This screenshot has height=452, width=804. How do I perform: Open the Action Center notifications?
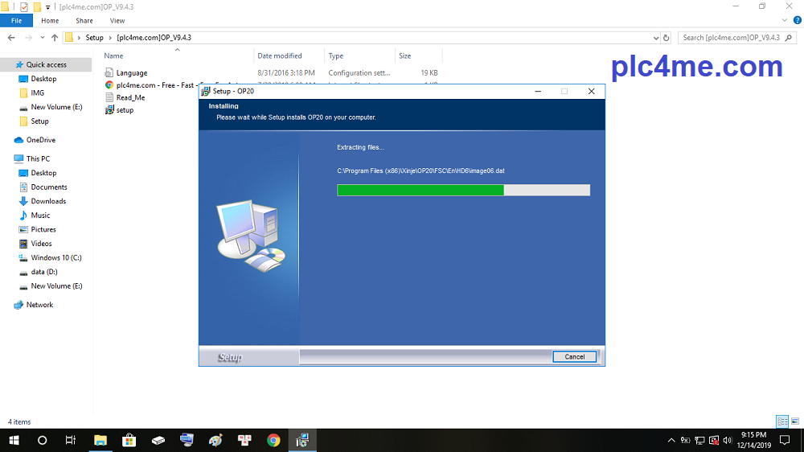pos(785,440)
